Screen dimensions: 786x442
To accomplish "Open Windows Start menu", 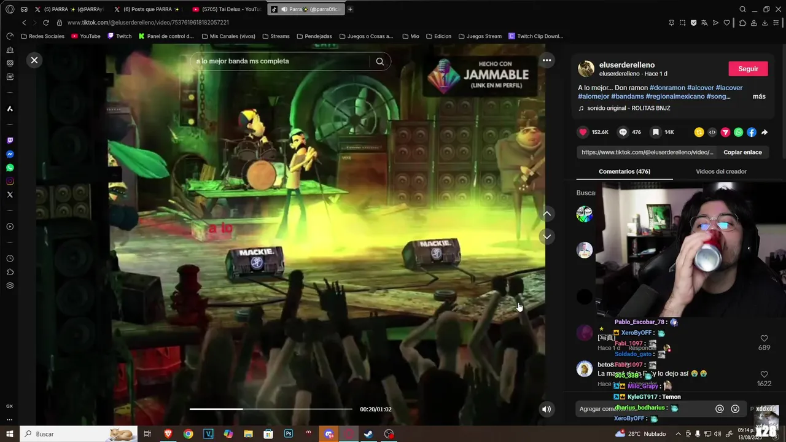I will (9, 434).
